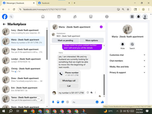Click the chat messages scrollbar
This screenshot has height=114, width=152.
coord(104,85)
